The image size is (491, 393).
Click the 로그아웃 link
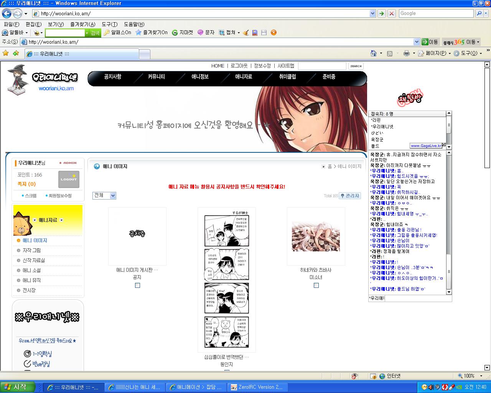click(x=239, y=66)
